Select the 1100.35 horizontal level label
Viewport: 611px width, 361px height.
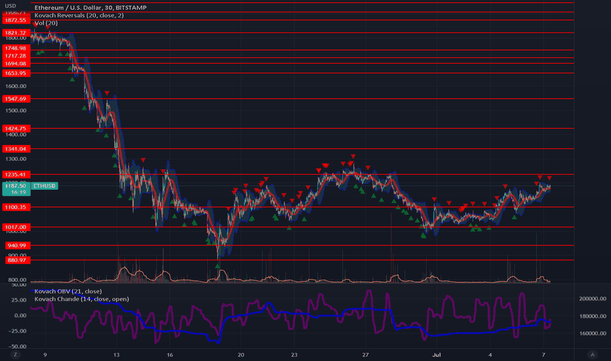[16, 207]
